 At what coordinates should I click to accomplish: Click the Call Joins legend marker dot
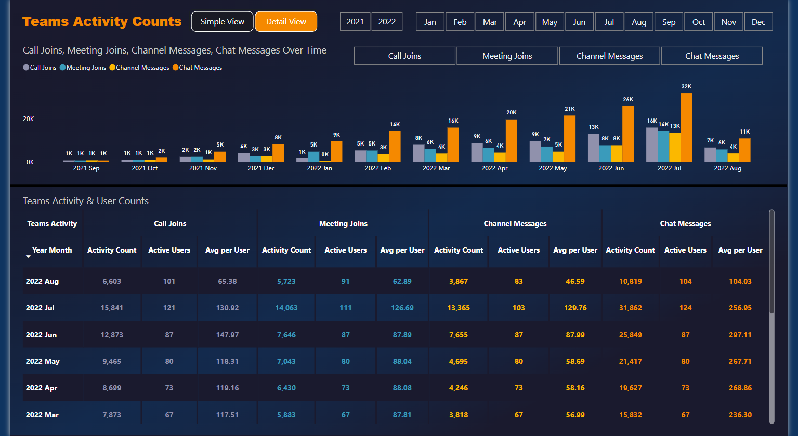point(26,68)
